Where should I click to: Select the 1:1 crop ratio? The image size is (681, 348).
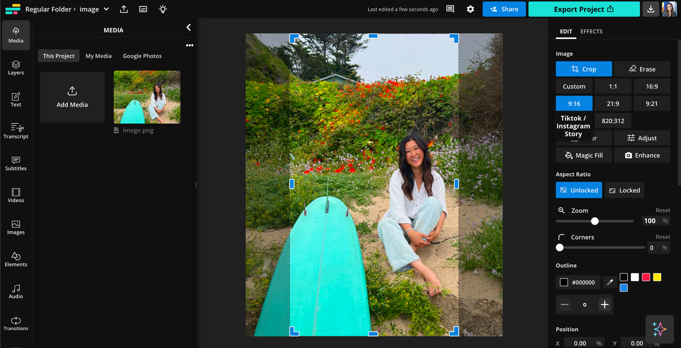(x=613, y=86)
